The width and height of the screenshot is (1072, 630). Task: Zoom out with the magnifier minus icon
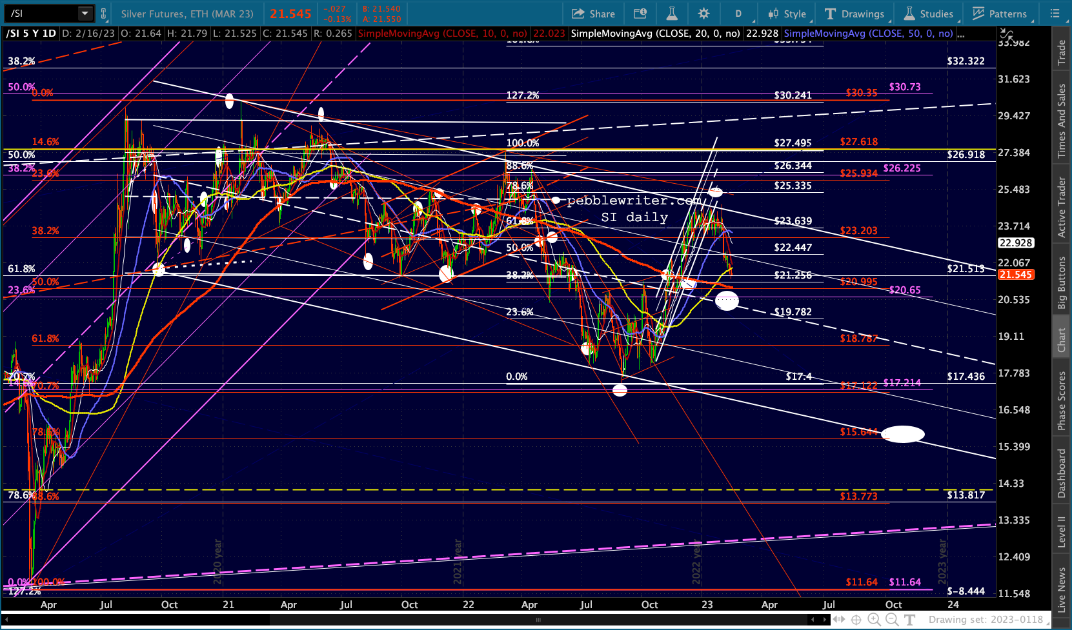(892, 620)
